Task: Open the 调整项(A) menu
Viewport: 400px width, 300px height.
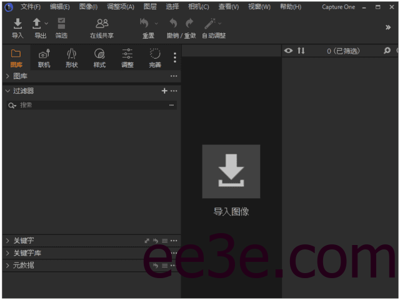Action: 121,7
